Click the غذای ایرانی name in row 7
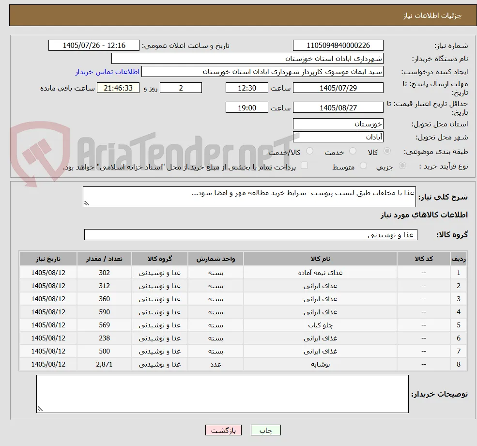Viewport: 477px width, 446px height. pos(320,352)
